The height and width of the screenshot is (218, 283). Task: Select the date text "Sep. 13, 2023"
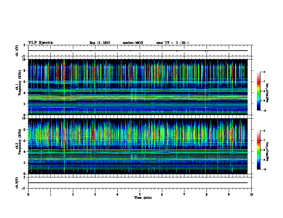[100, 43]
